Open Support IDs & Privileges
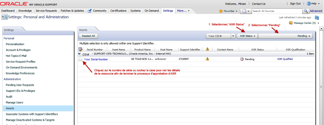The image size is (324, 125). tap(21, 91)
